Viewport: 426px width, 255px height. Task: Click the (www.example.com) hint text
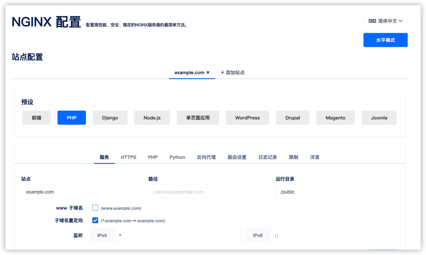121,208
